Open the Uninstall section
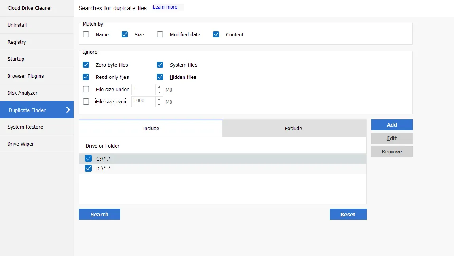Screen dimensions: 454x256 (17, 25)
